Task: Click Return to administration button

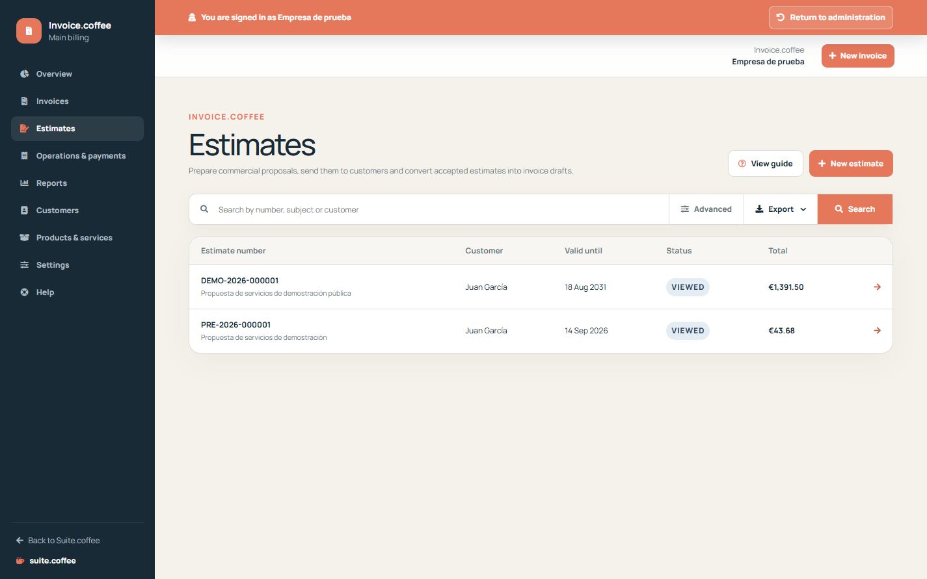Action: click(831, 18)
